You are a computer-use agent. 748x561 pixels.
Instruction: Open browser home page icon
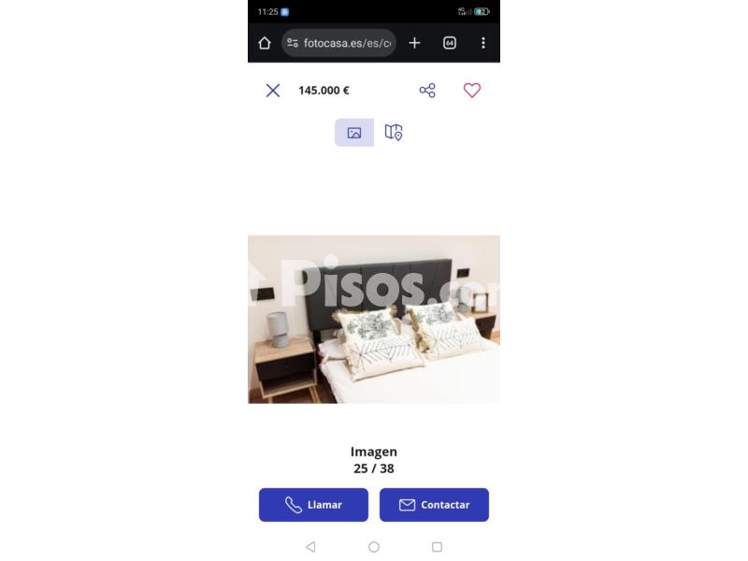click(265, 43)
